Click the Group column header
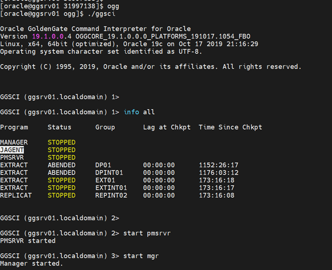The width and height of the screenshot is (332, 270). [x=105, y=127]
